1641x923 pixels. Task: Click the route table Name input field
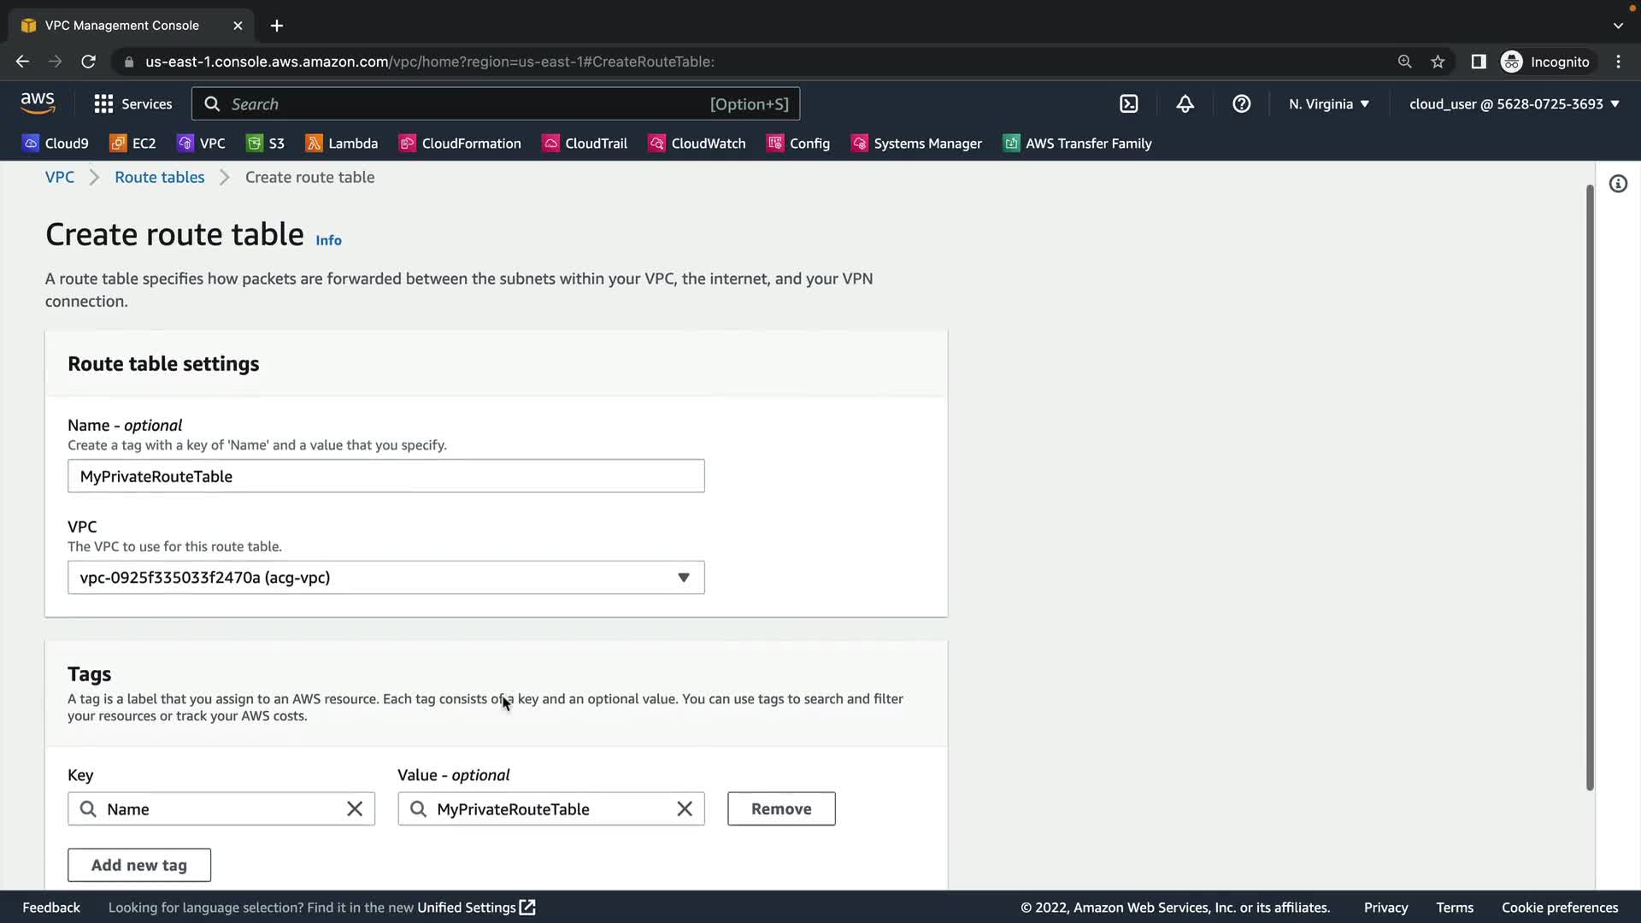tap(386, 476)
